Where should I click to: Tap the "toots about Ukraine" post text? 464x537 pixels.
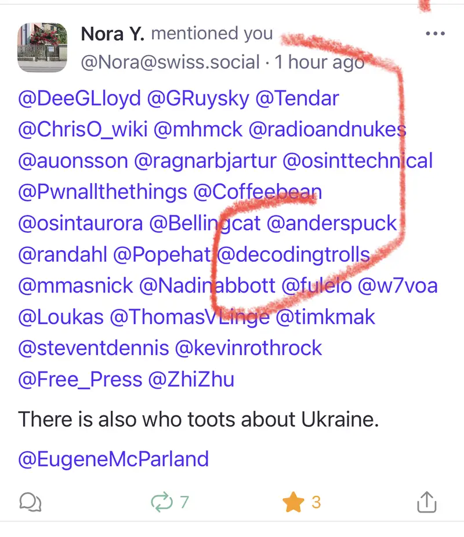coord(198,419)
